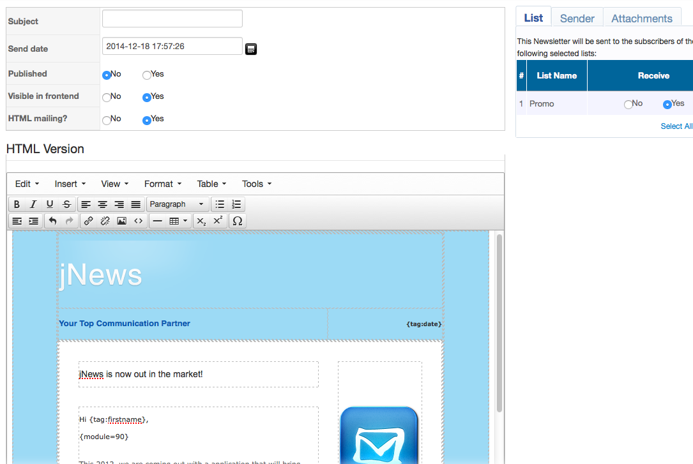Set HTML mailing to No
The width and height of the screenshot is (693, 464).
click(107, 120)
